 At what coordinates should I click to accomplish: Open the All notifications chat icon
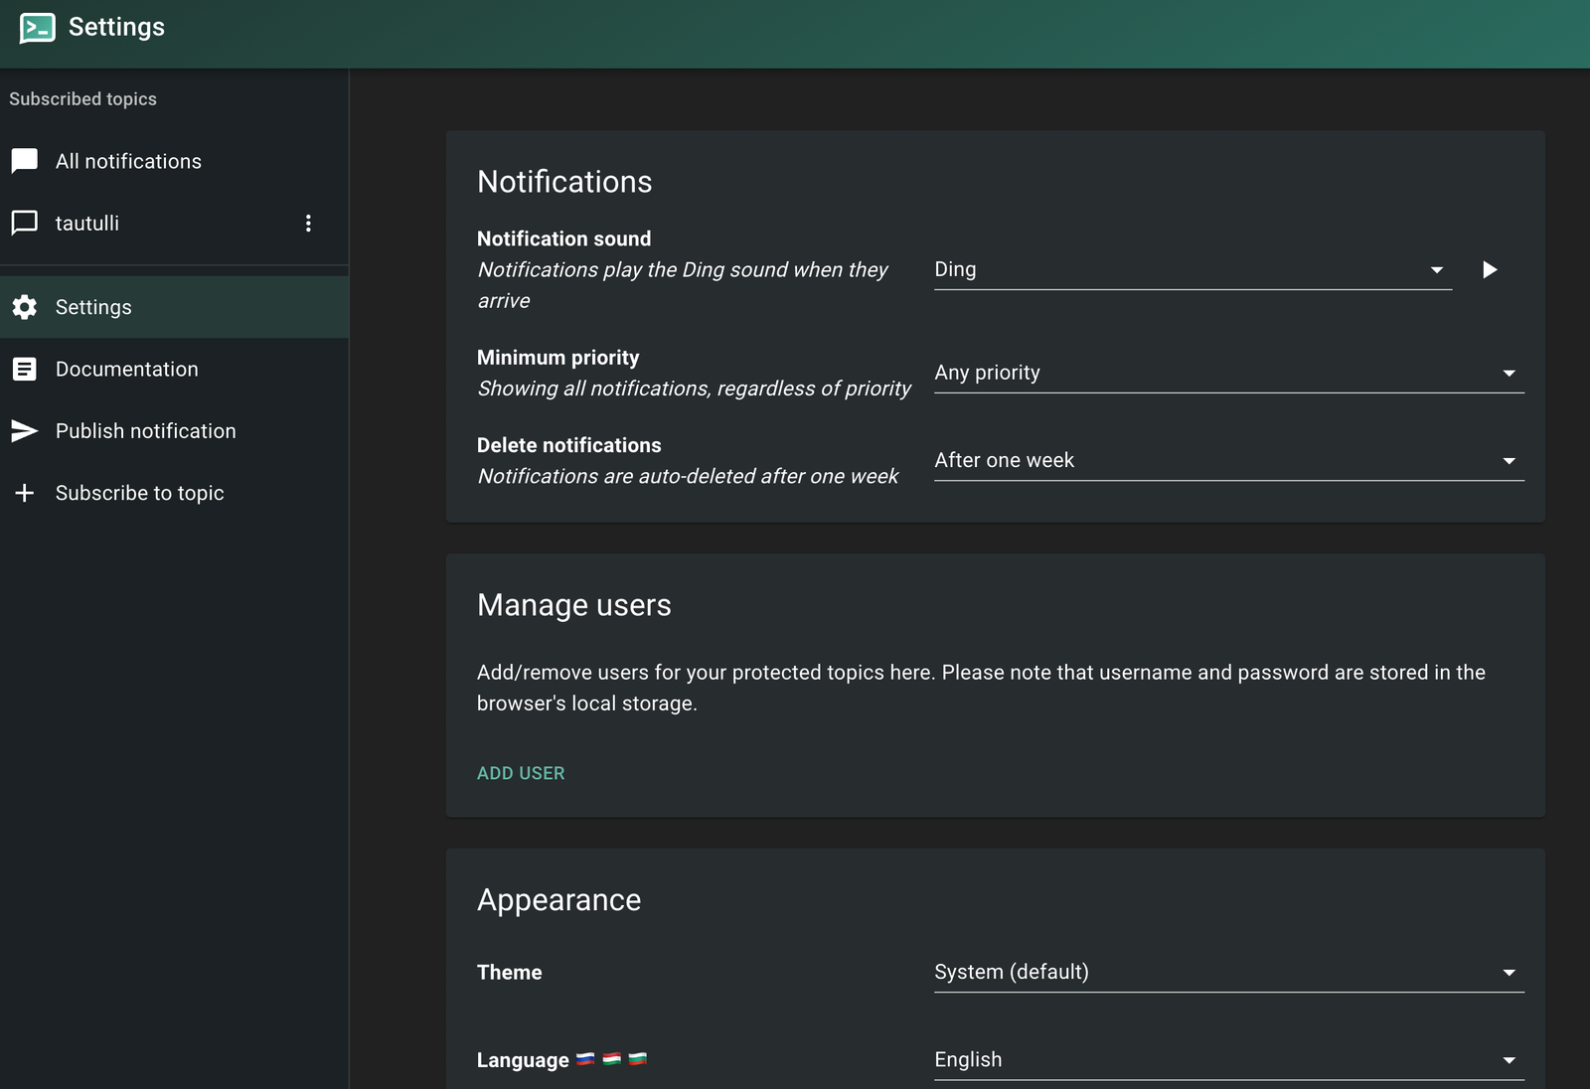[x=24, y=161]
